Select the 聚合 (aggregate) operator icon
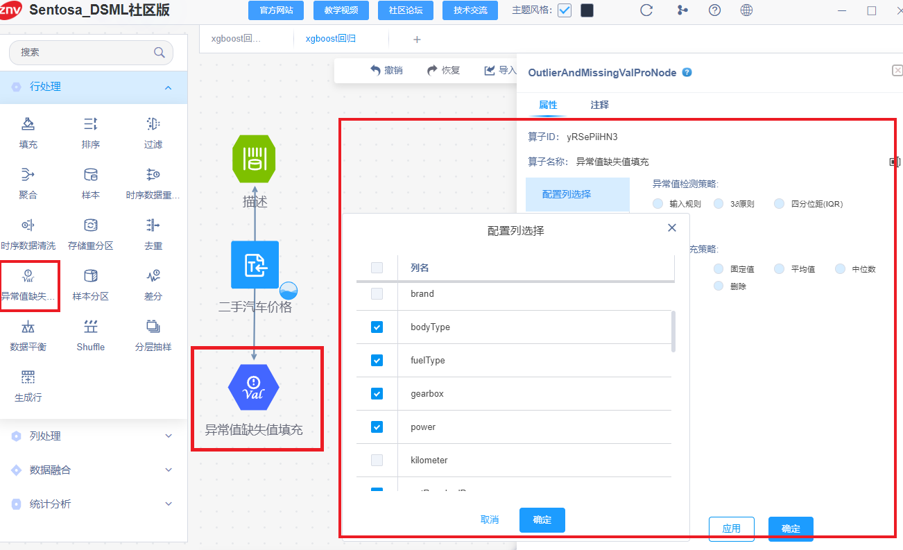Viewport: 903px width, 550px height. [28, 174]
